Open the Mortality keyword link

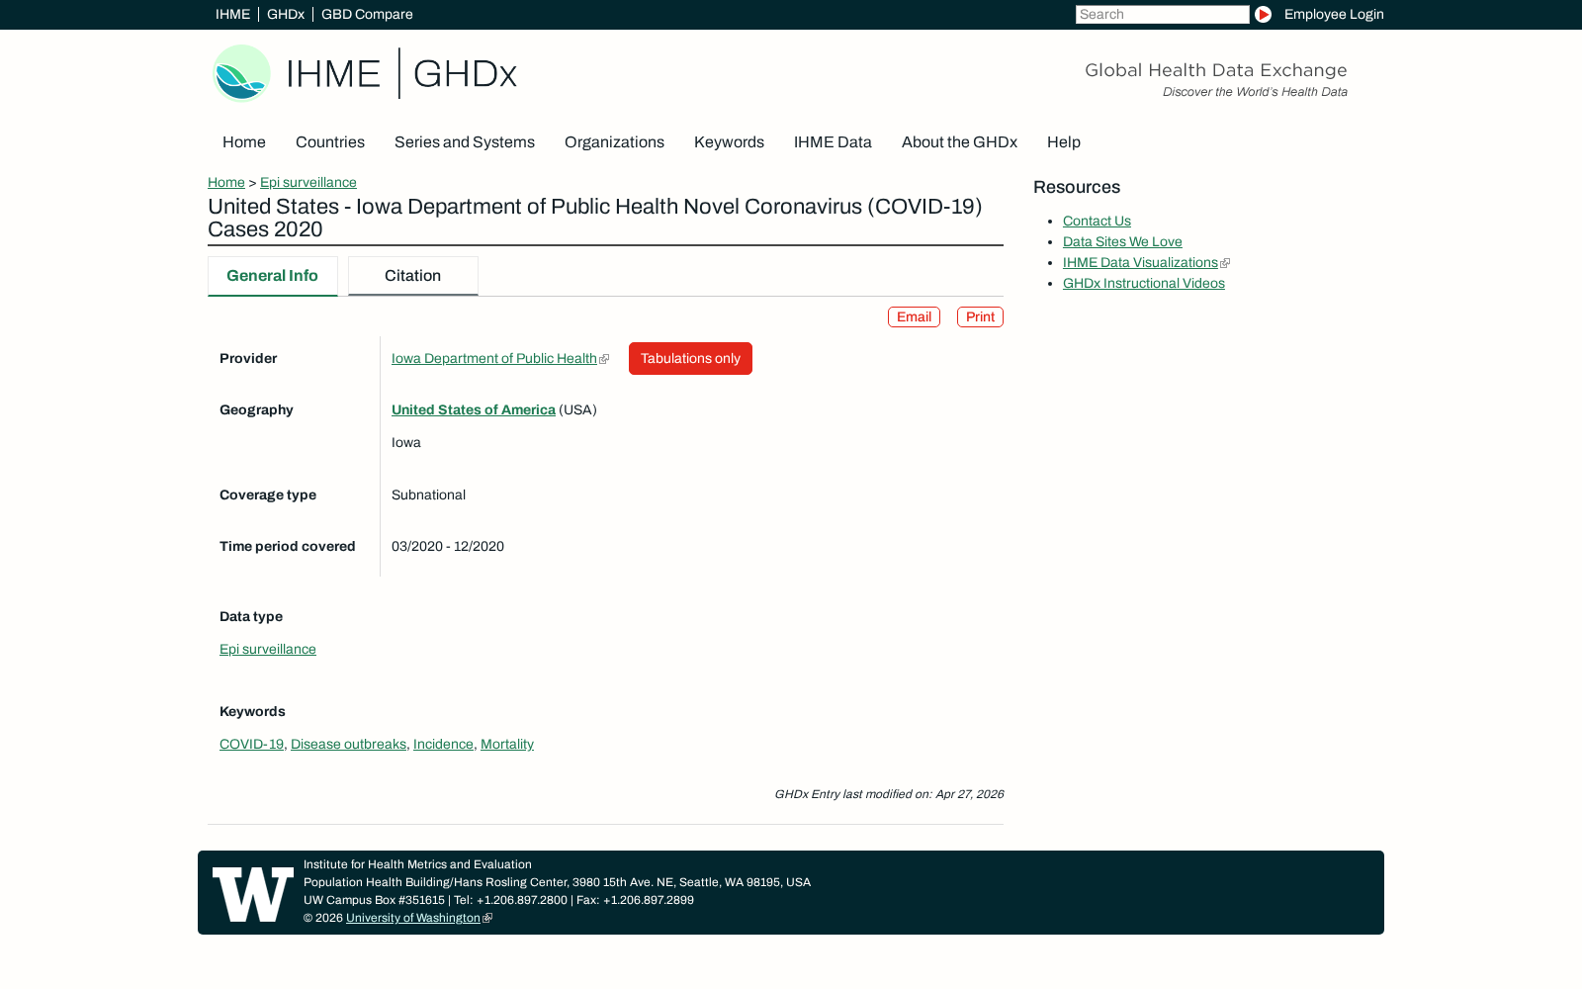coord(507,745)
